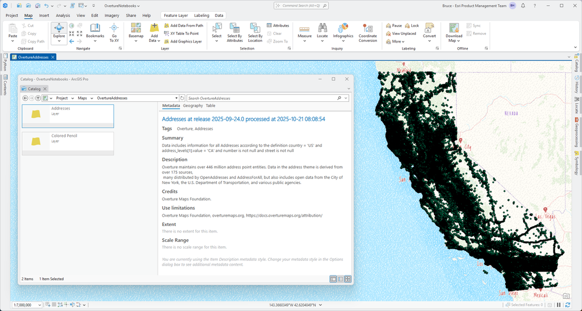582x311 pixels.
Task: Expand the Explore tool dropdown arrow
Action: [x=59, y=41]
